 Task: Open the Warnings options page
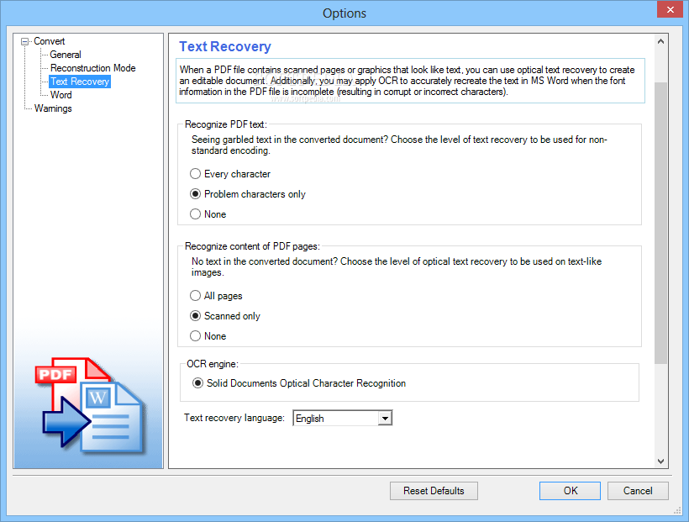click(53, 108)
